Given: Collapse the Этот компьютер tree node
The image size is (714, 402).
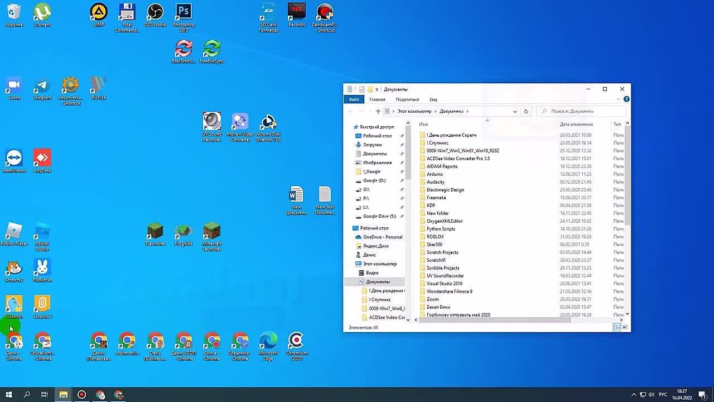Looking at the screenshot, I should [350, 264].
